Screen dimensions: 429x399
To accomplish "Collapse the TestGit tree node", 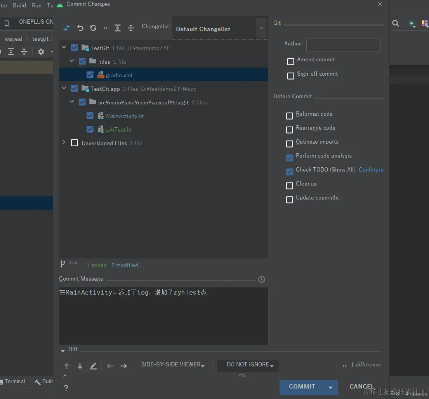I will point(64,47).
